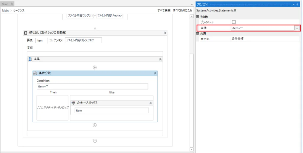Click the 表示名 property label
Image resolution: width=303 pixels, height=153 pixels.
point(205,39)
